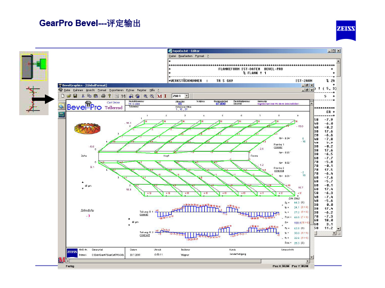Click the binoculars search icon
This screenshot has width=385, height=288.
[x=131, y=96]
